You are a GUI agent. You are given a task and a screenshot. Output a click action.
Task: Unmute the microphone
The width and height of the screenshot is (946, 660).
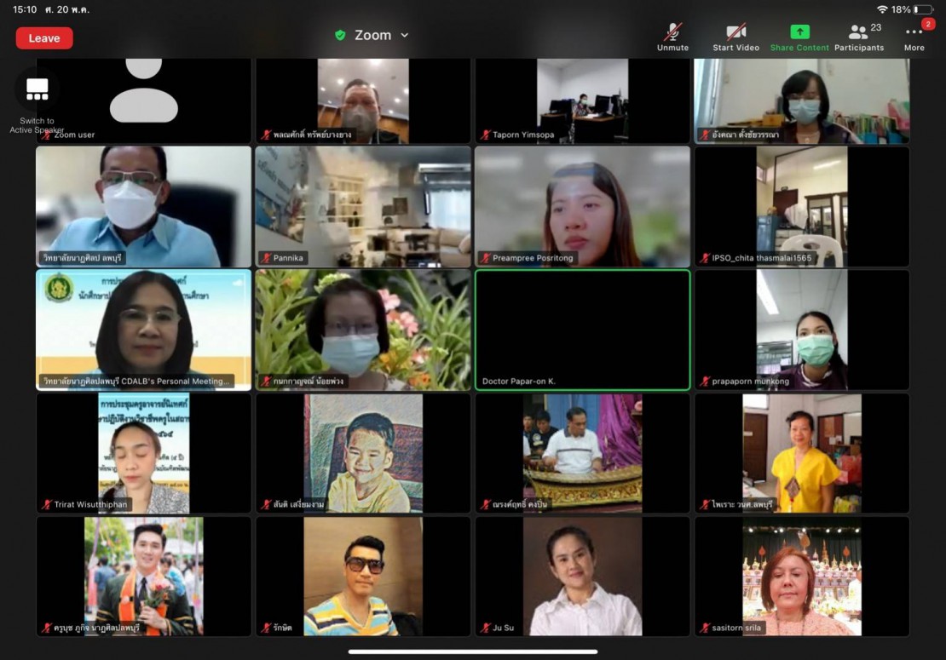(672, 37)
